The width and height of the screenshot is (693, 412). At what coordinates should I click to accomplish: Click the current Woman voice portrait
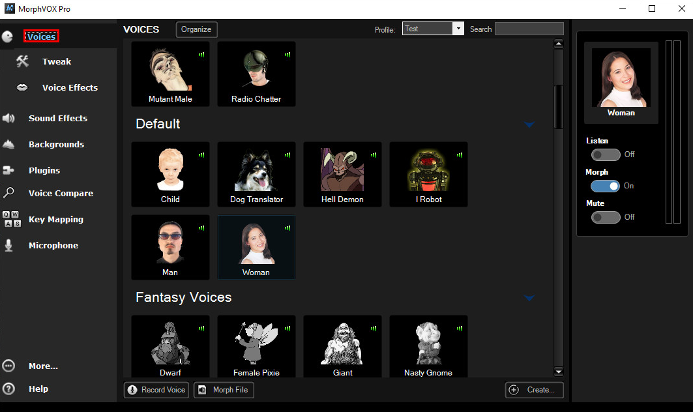click(x=621, y=78)
